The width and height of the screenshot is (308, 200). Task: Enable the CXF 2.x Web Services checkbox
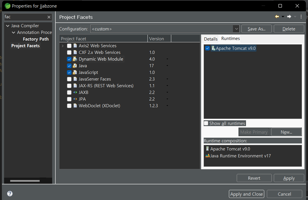tap(69, 52)
